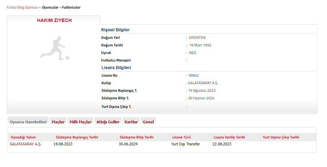Click the Oynadığı Takım column header
Viewport: 327px width, 167px height.
point(23,137)
